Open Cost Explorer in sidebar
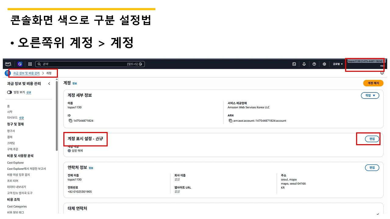The image size is (390, 219). click(x=15, y=162)
